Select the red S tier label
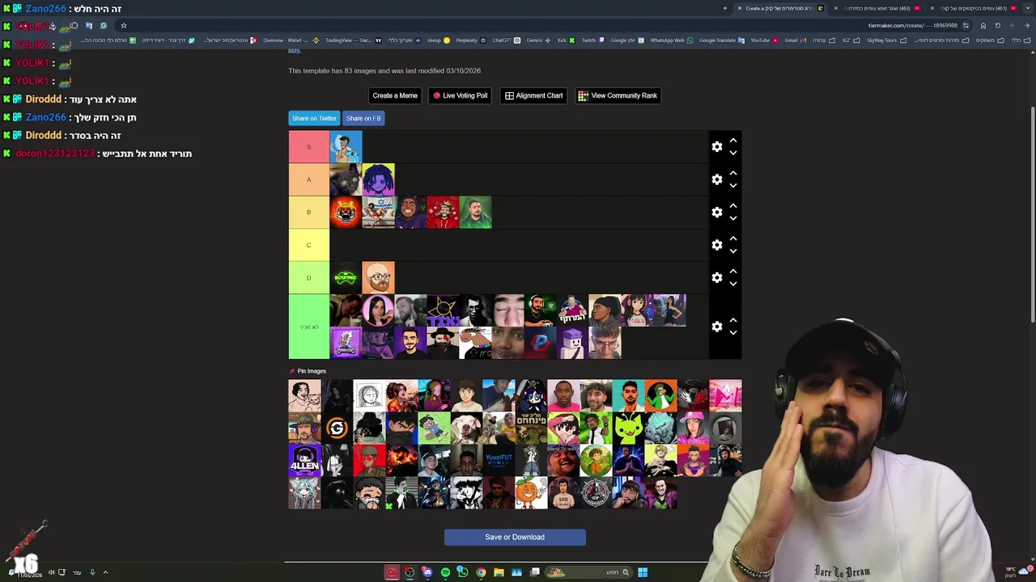Screen dimensions: 1036x582 [308, 146]
